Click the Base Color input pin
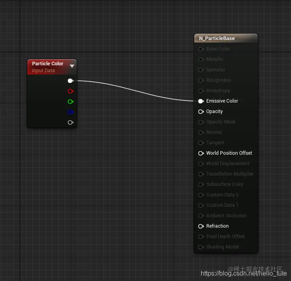 201,49
